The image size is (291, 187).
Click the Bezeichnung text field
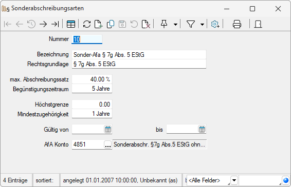[139, 55]
